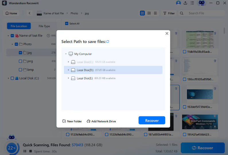The width and height of the screenshot is (228, 155).
Task: Expand Local Disk(C:) in save dialog
Action: tap(68, 62)
